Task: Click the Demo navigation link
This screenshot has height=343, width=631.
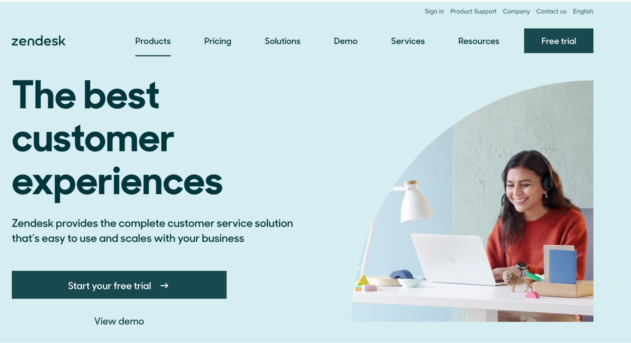Action: click(x=346, y=41)
